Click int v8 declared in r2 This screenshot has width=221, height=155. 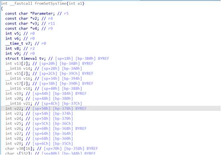[x=13, y=48]
